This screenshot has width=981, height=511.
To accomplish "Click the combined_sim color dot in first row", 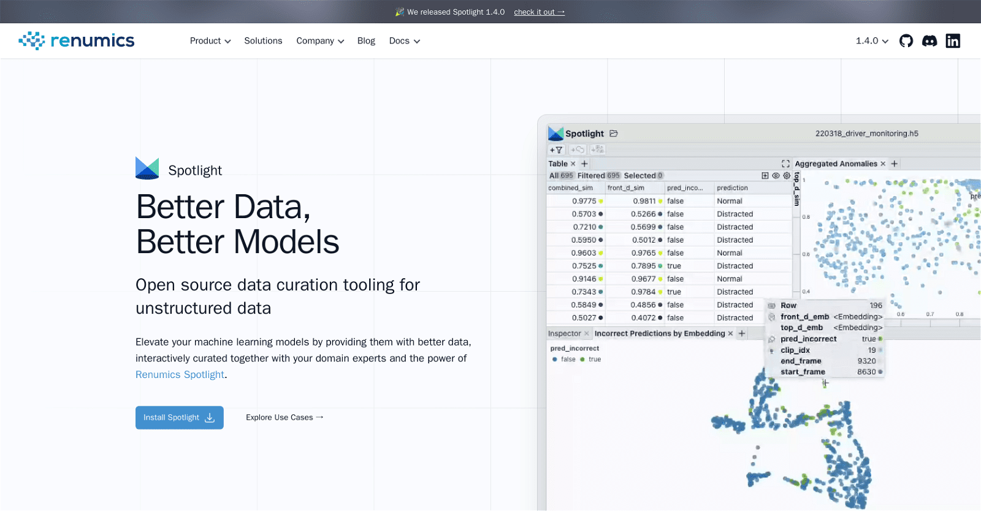I will [x=601, y=201].
